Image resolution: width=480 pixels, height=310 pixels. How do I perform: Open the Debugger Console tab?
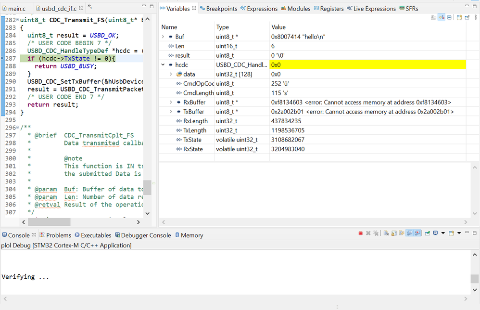[x=145, y=235]
